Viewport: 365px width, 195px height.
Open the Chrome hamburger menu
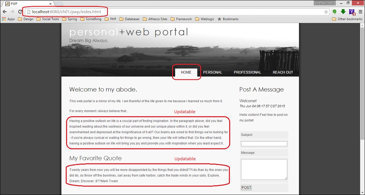[x=360, y=12]
